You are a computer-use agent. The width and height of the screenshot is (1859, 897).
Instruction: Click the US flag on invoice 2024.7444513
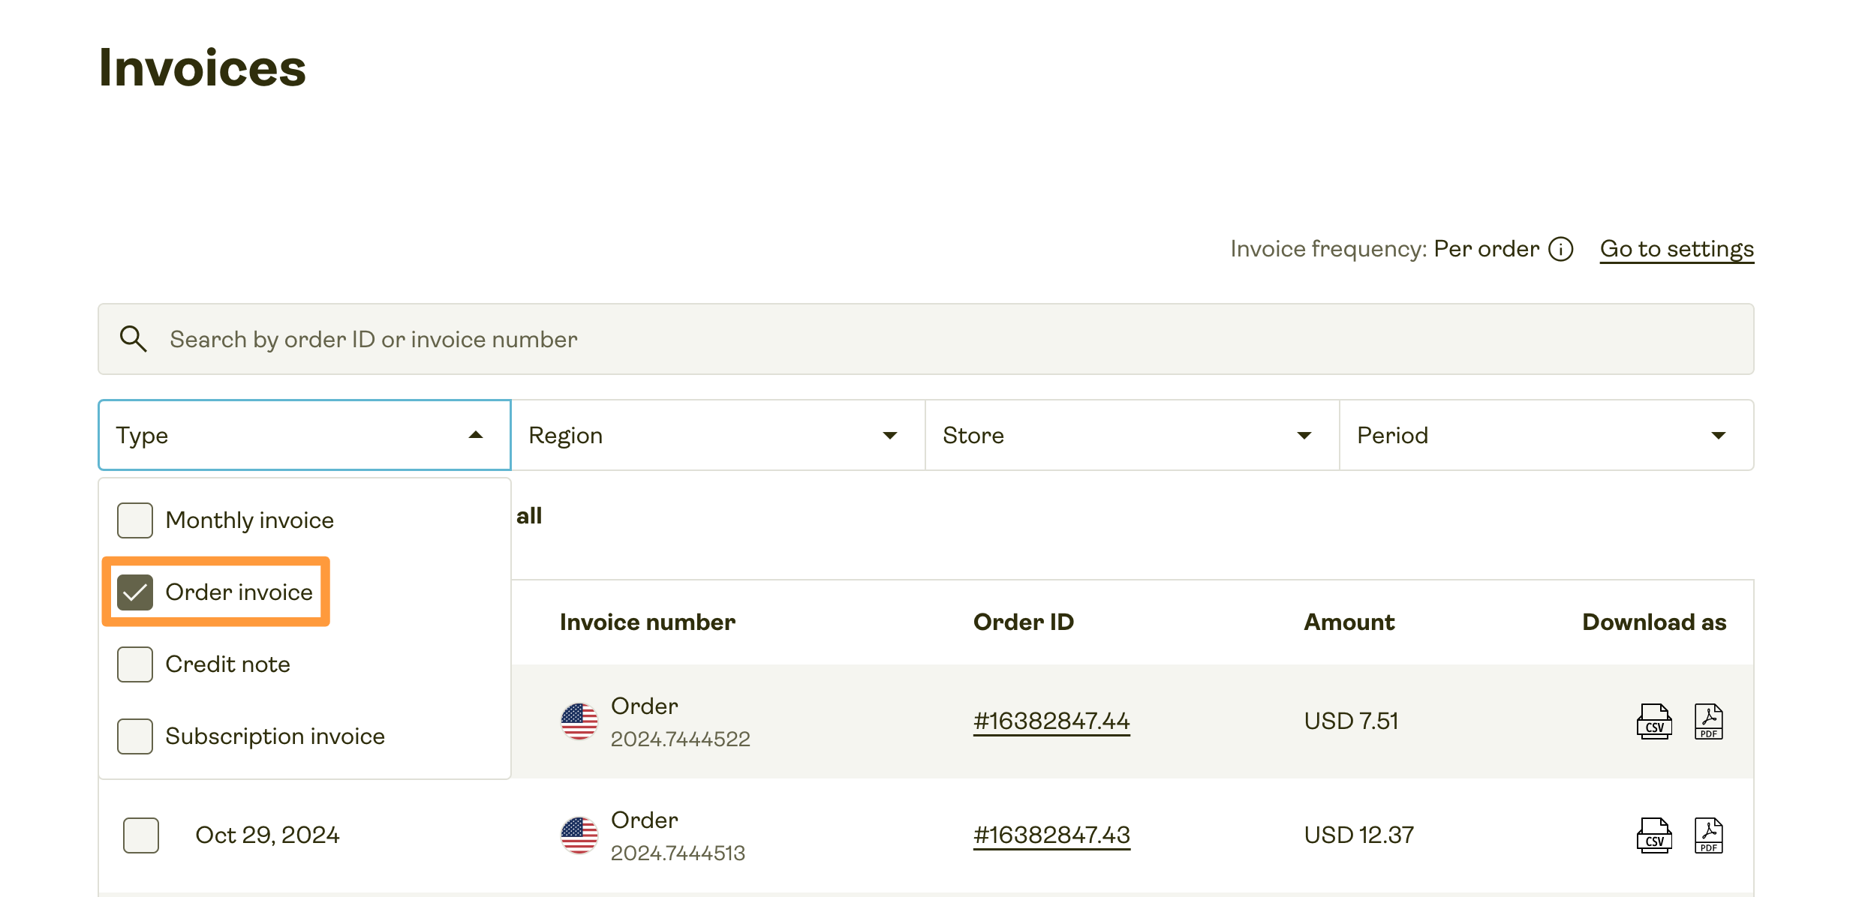point(579,835)
